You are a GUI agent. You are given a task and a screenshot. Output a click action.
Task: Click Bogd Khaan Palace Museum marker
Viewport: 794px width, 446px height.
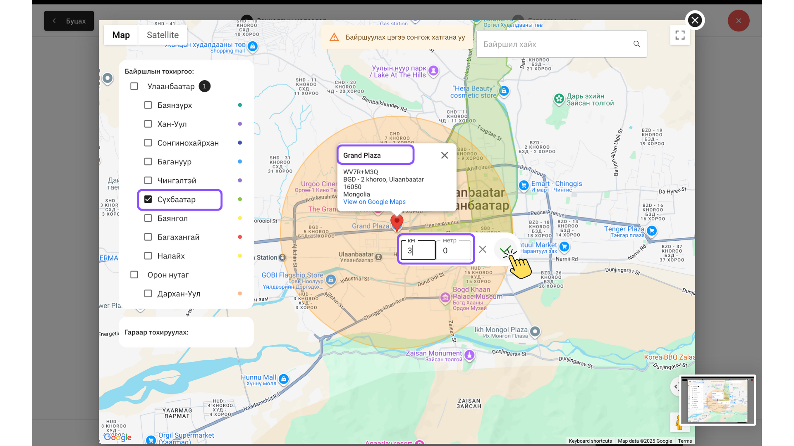pos(445,297)
